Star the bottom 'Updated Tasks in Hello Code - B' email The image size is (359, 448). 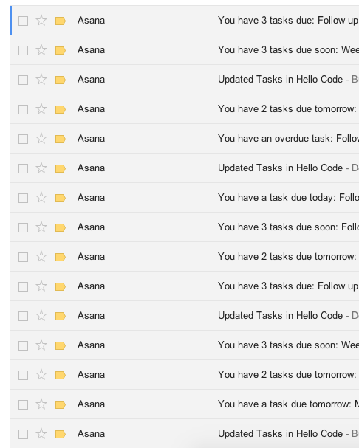[x=41, y=434]
